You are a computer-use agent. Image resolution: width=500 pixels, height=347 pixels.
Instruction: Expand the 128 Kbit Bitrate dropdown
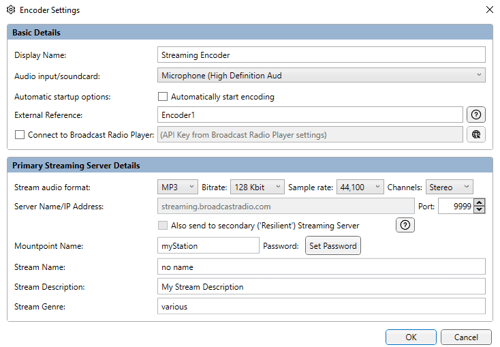(x=257, y=187)
